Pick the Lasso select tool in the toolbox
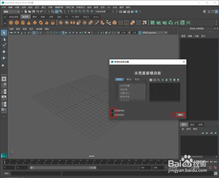 point(4,39)
